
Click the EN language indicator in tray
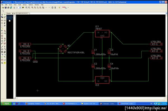tap(151, 104)
